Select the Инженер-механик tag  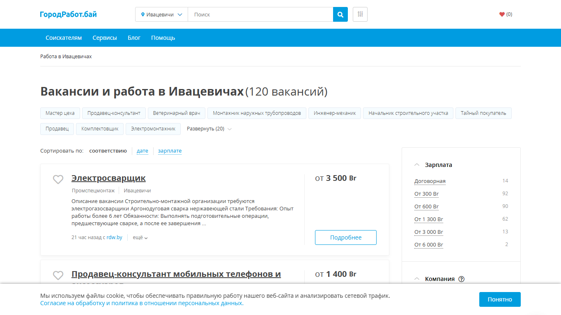335,113
